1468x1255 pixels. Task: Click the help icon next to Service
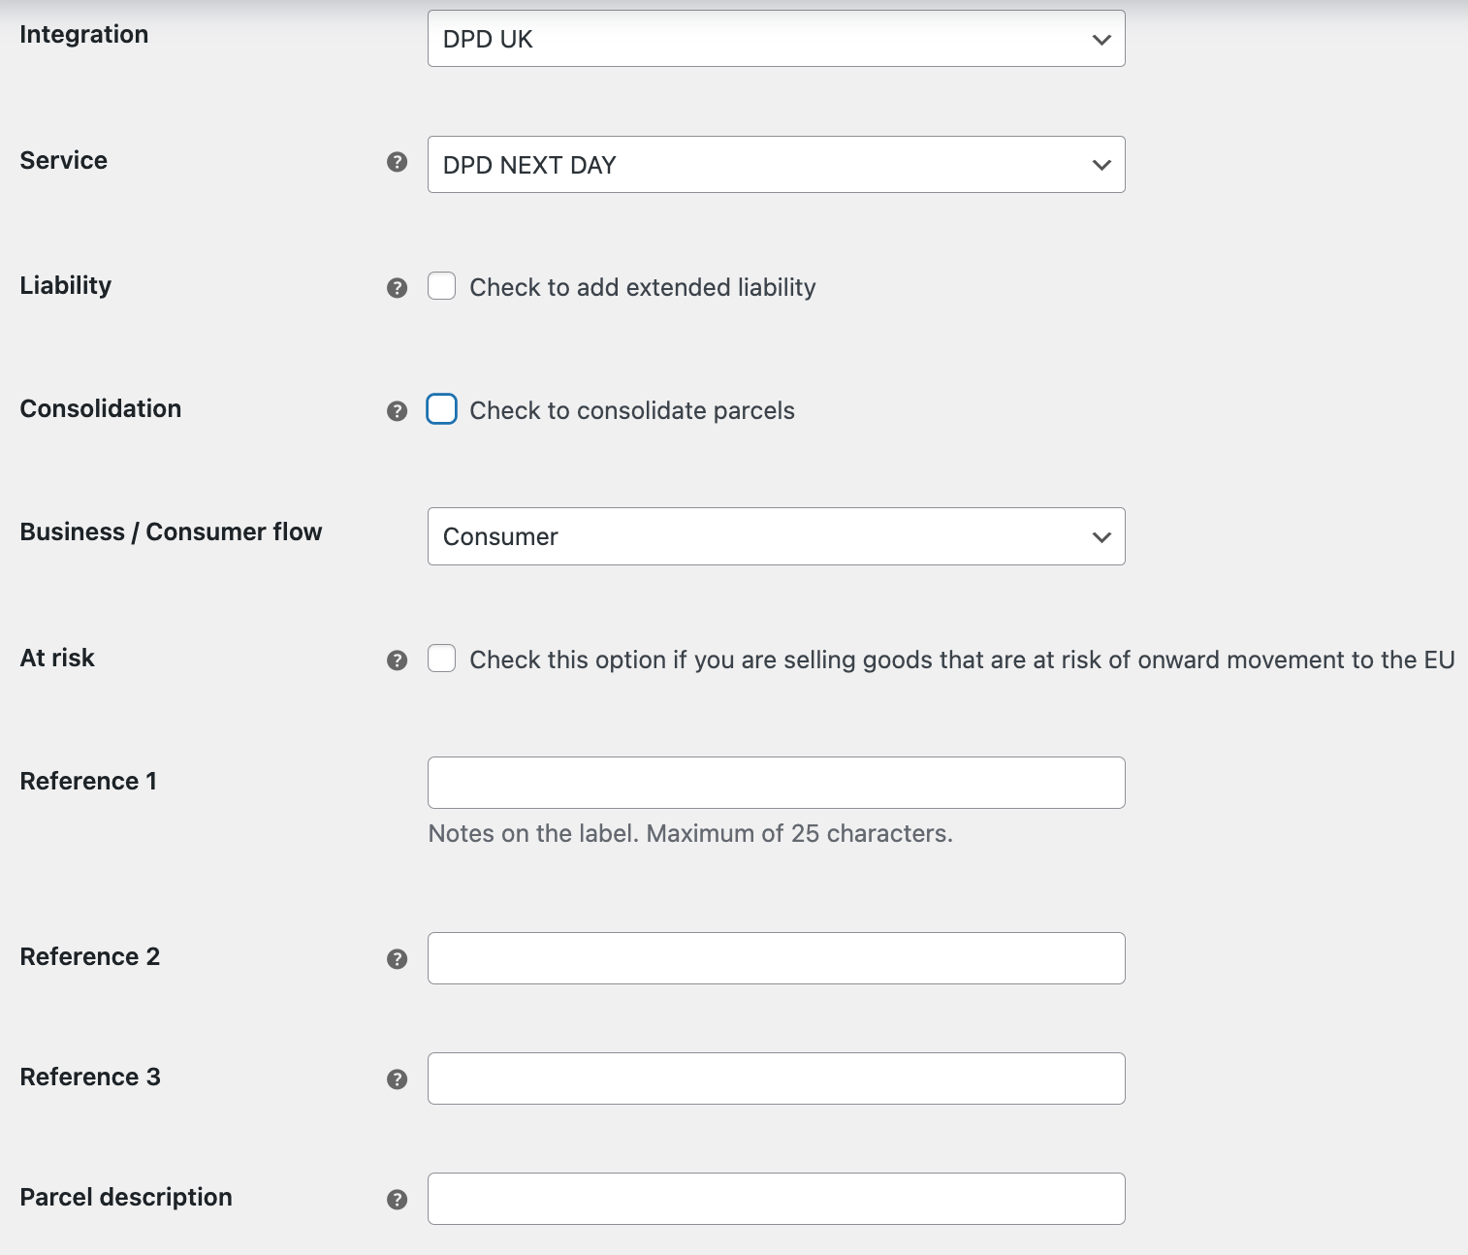pyautogui.click(x=397, y=162)
